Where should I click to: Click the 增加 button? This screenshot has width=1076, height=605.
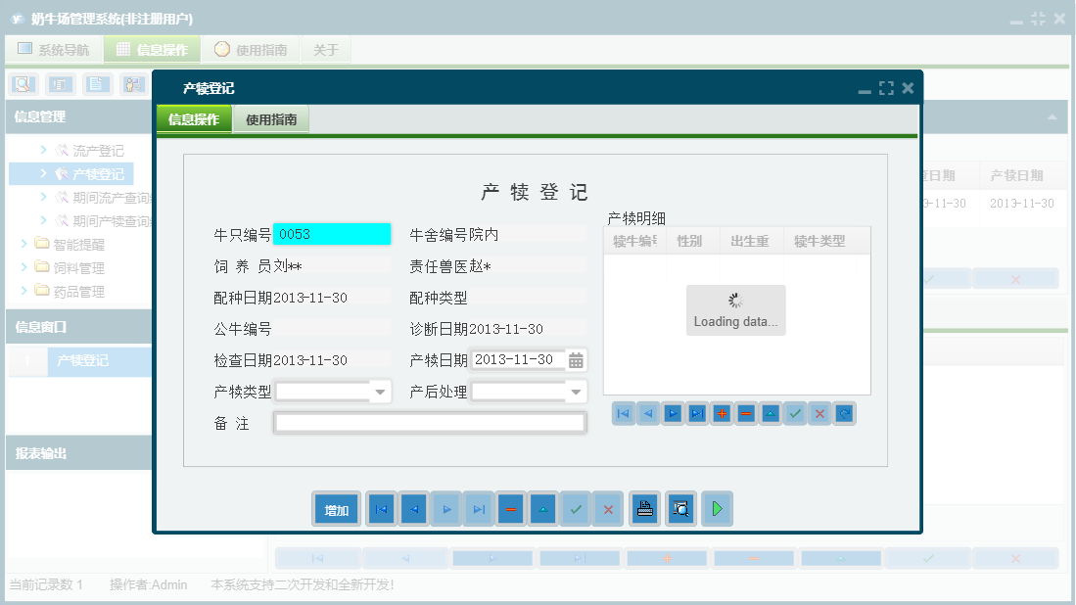click(x=336, y=508)
